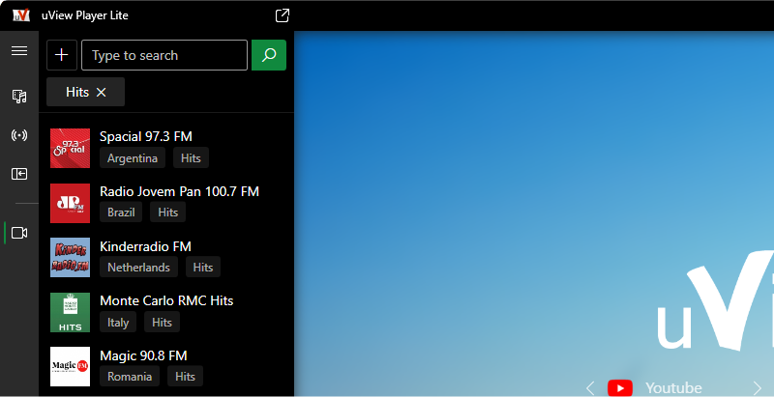Image resolution: width=774 pixels, height=397 pixels.
Task: Select Magic 90.8 FM station title
Action: pos(143,355)
